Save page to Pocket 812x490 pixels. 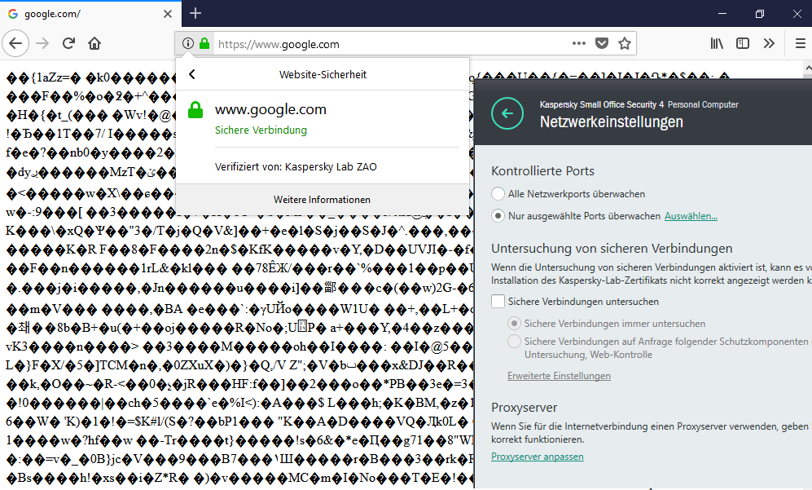click(x=602, y=44)
